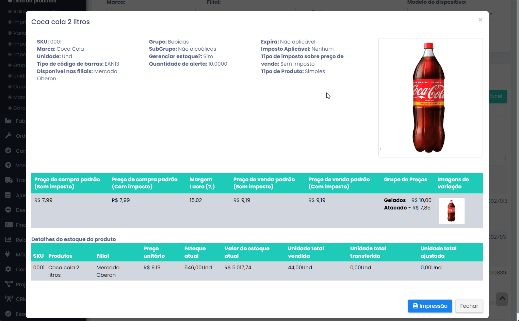Click the minus circle icon in sidebar
This screenshot has width=519, height=321.
pyautogui.click(x=9, y=210)
